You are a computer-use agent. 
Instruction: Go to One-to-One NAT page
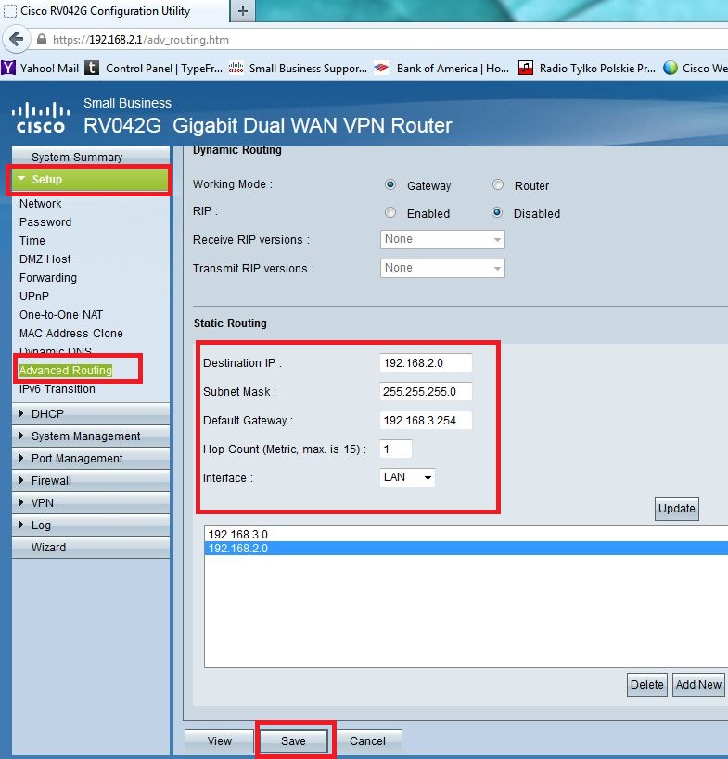click(61, 315)
